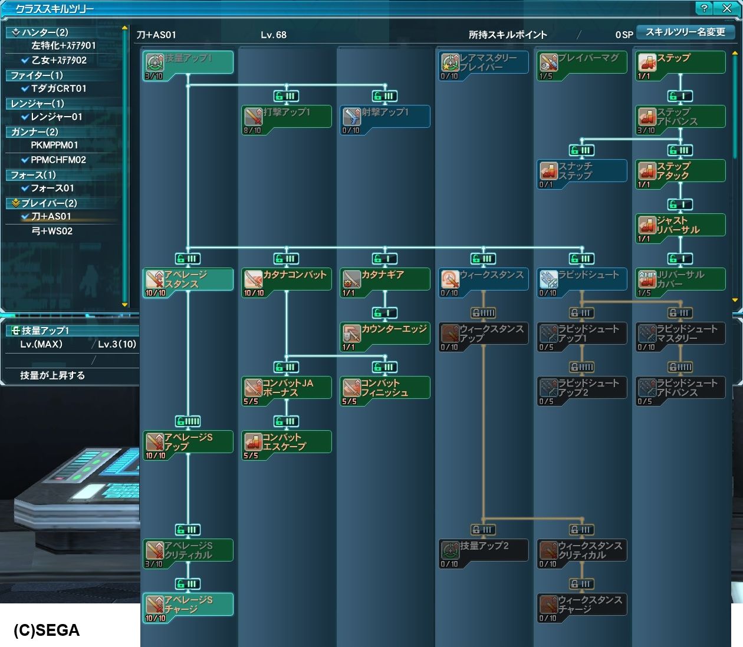
Task: Choose the unchecked 弓+WS02 tree
Action: click(52, 231)
